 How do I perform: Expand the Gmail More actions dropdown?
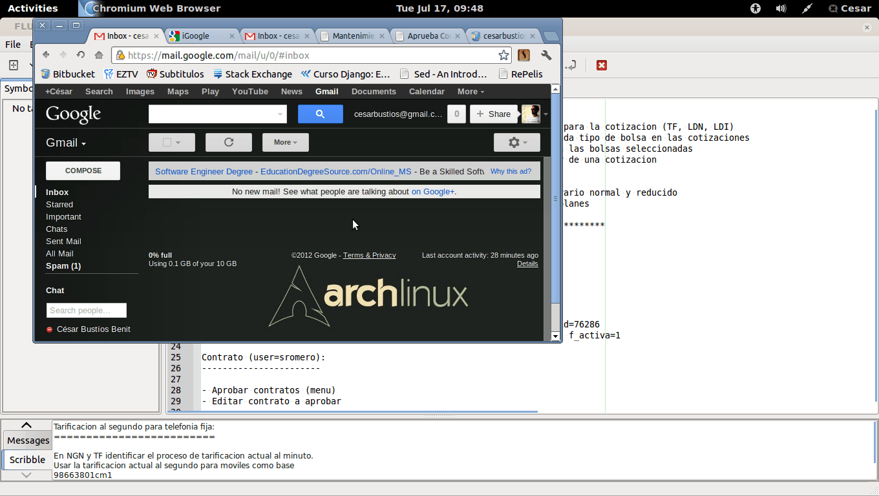pyautogui.click(x=285, y=142)
